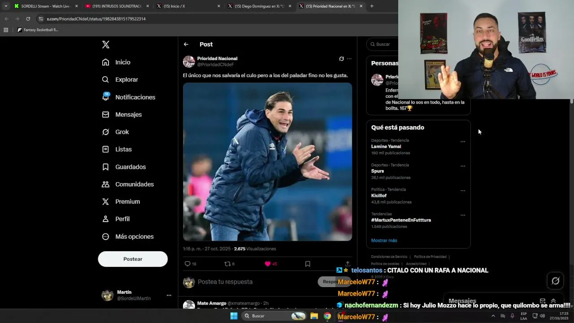The image size is (574, 323).
Task: Open a new browser tab with plus
Action: click(x=372, y=6)
